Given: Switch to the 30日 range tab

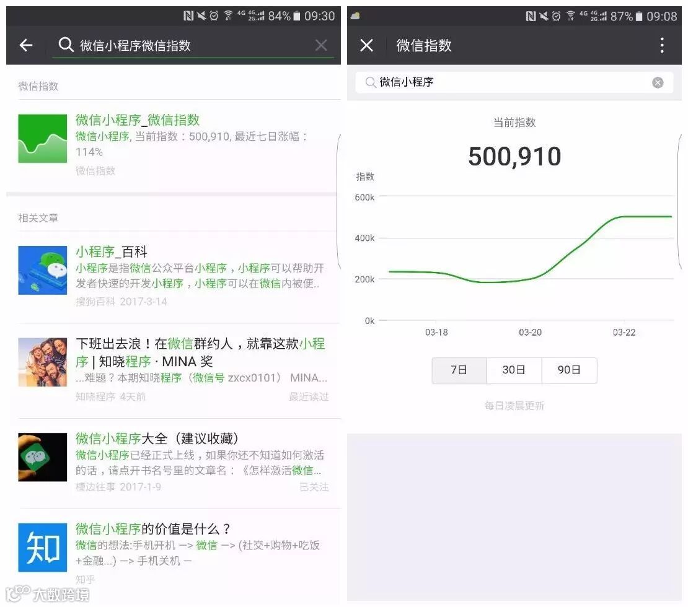Looking at the screenshot, I should 514,370.
